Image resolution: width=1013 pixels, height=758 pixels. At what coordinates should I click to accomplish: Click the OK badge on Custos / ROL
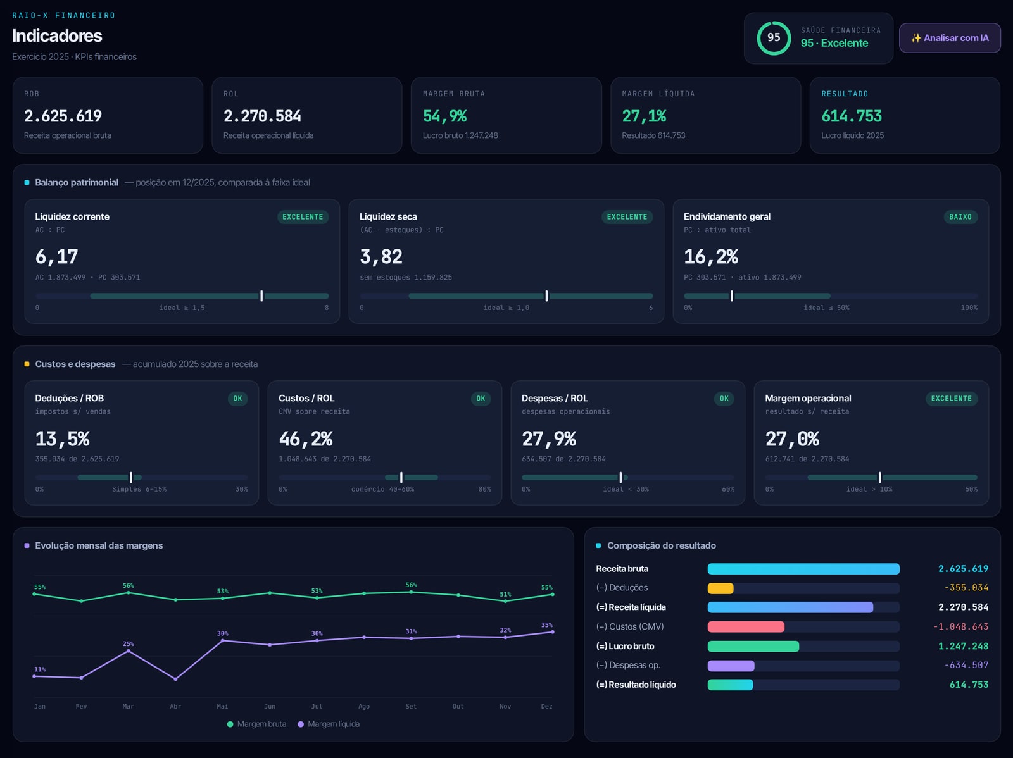click(x=481, y=399)
